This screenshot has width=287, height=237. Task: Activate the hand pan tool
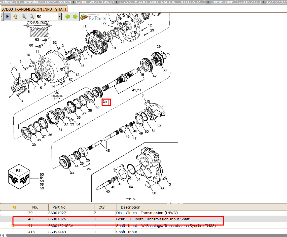tap(15, 17)
